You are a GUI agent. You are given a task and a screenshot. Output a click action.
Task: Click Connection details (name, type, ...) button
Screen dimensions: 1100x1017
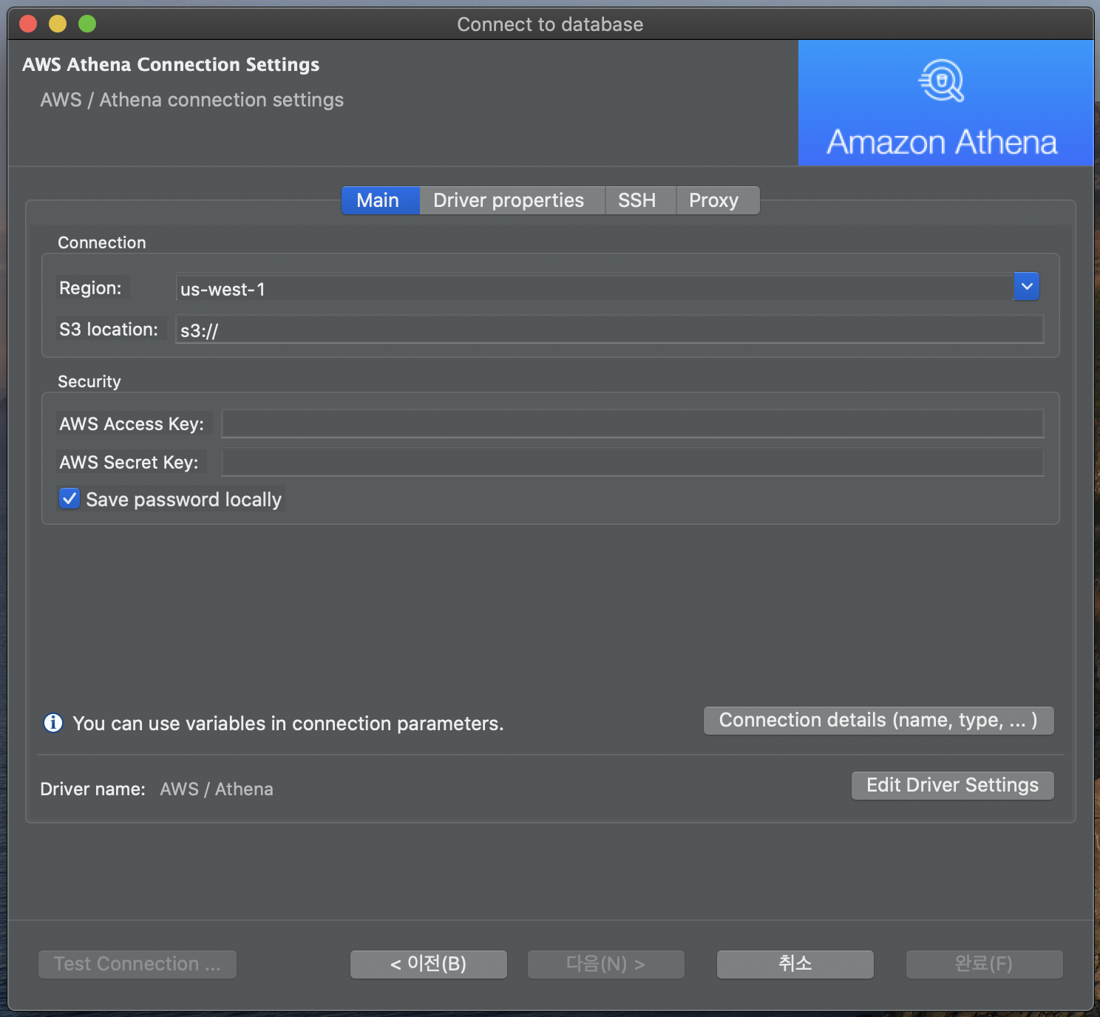point(878,721)
